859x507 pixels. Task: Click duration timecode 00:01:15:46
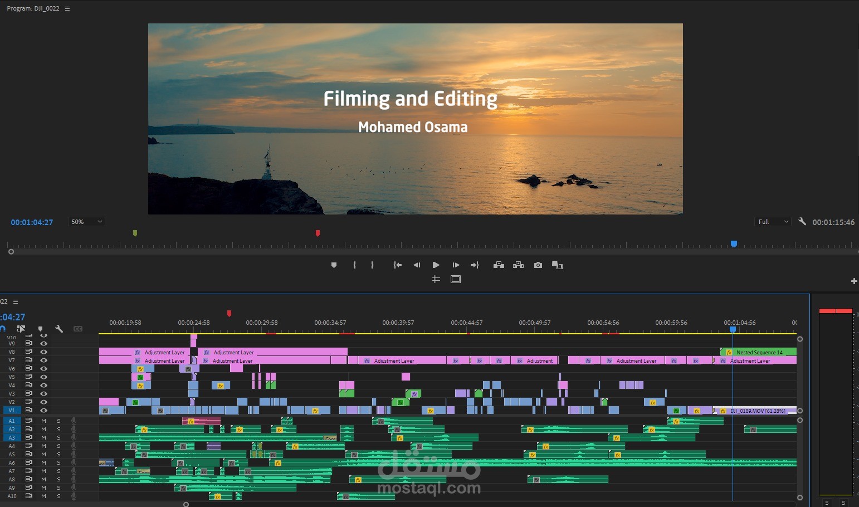pos(833,222)
